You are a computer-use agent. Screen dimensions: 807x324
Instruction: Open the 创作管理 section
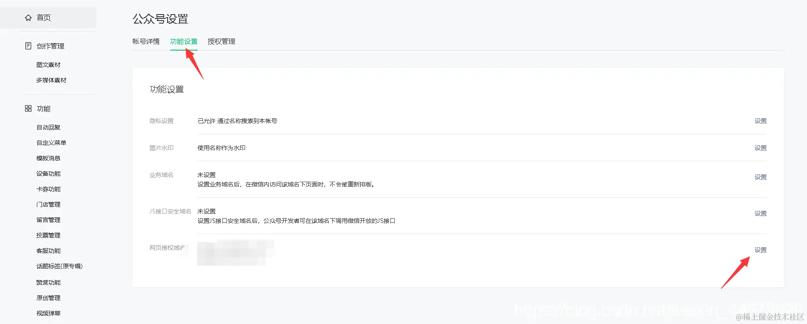tap(51, 46)
